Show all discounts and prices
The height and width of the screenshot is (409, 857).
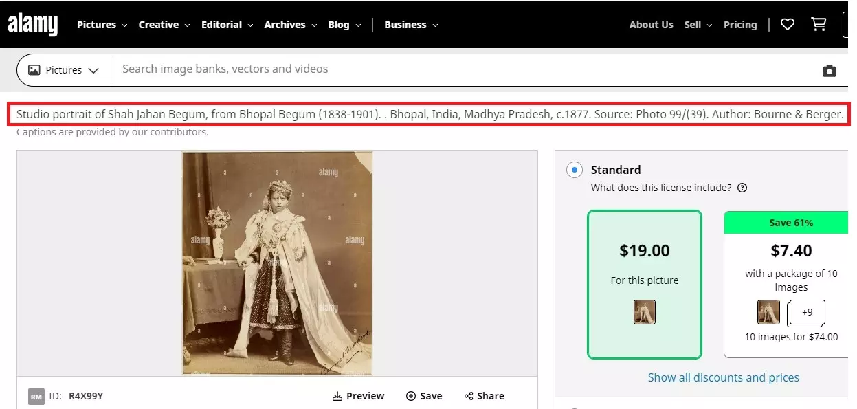click(x=723, y=377)
